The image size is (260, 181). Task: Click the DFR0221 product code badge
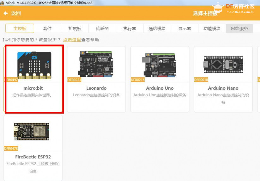click(74, 80)
